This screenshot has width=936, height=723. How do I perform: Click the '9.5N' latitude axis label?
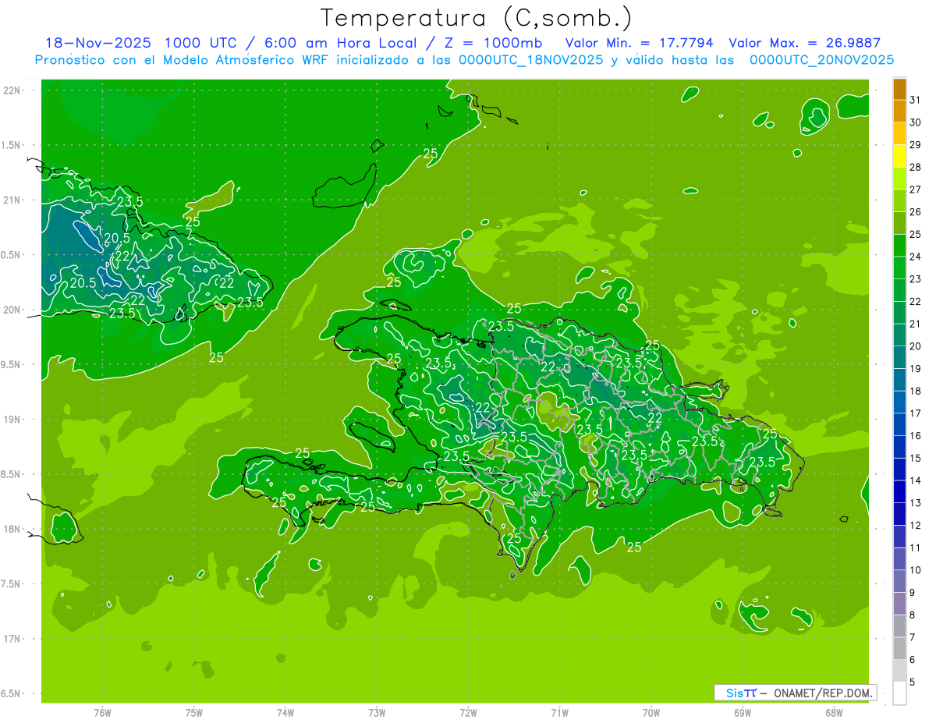pyautogui.click(x=12, y=365)
